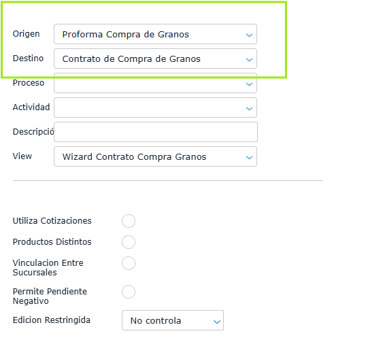Click the chevron arrow in the Proceso field
The height and width of the screenshot is (340, 385).
(249, 84)
